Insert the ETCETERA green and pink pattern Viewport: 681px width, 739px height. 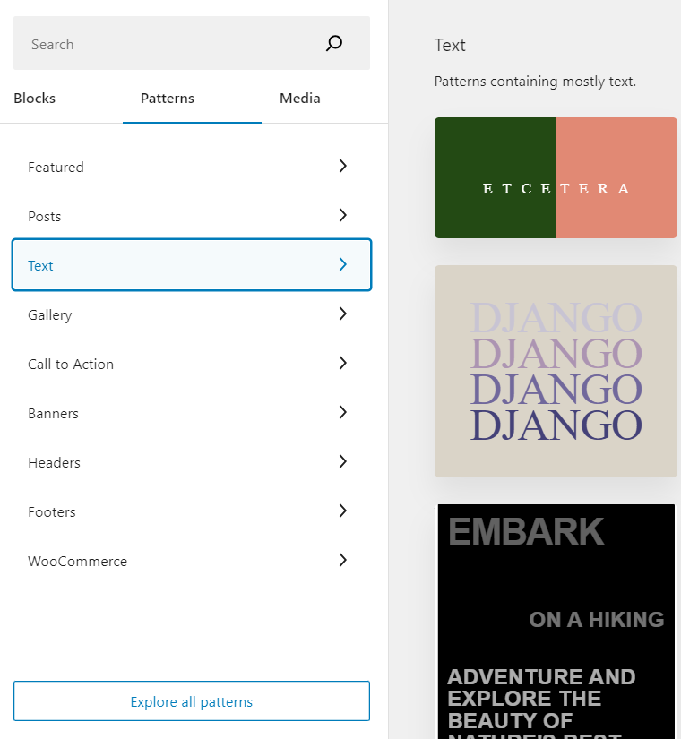pos(556,177)
